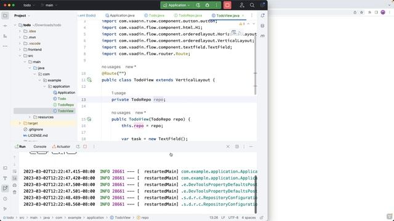Clear console with trash icon

tap(15, 192)
